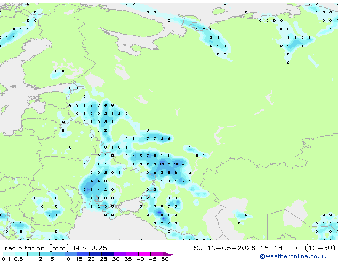Click the 40–45 mm magenta legend swatch
Viewport: 338px width, 261px height.
144,254
